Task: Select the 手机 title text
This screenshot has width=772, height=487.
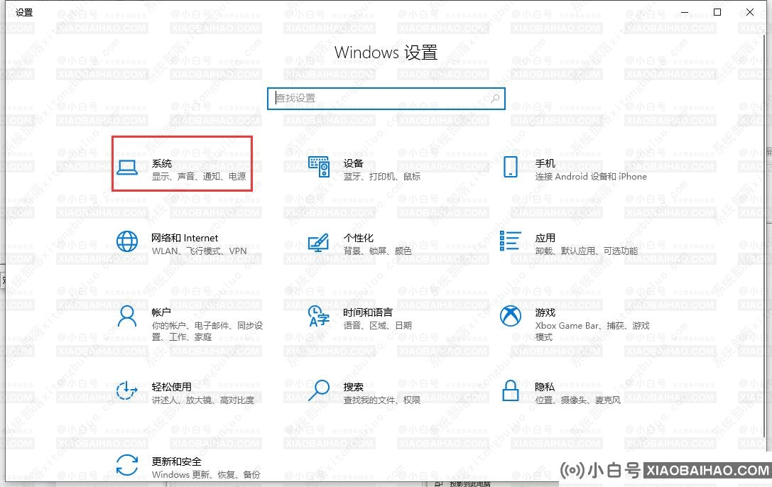Action: tap(545, 163)
